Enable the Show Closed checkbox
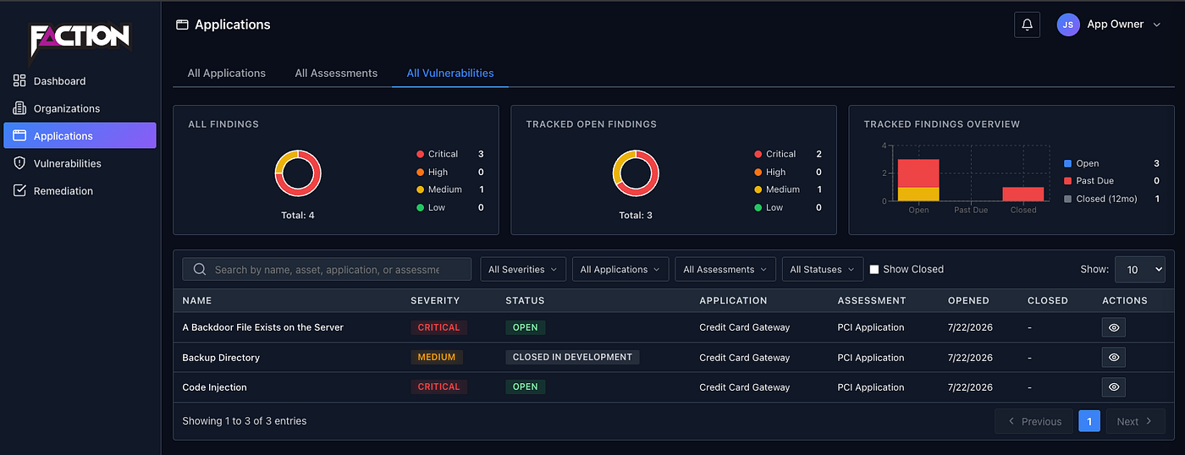Screen dimensions: 1185x455 click(874, 269)
